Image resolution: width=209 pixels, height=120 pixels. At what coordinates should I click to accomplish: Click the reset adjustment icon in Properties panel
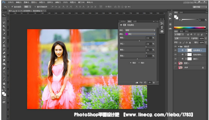(145, 82)
